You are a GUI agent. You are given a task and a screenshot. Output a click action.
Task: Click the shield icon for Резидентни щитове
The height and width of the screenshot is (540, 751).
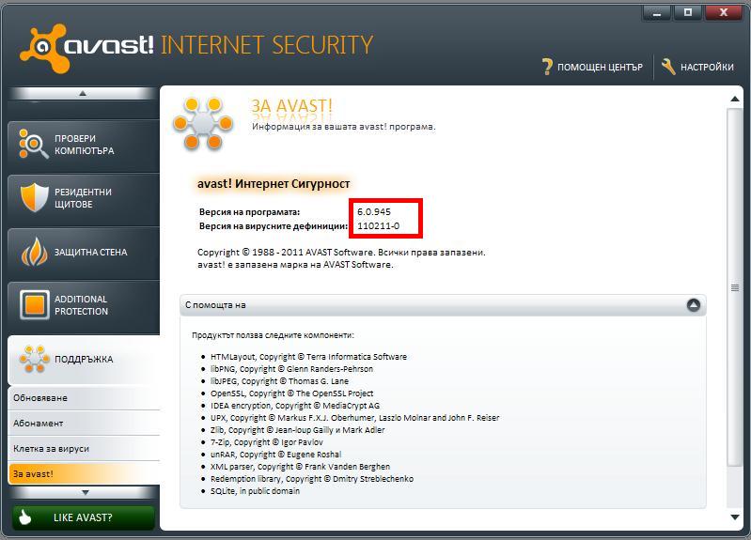pyautogui.click(x=34, y=197)
